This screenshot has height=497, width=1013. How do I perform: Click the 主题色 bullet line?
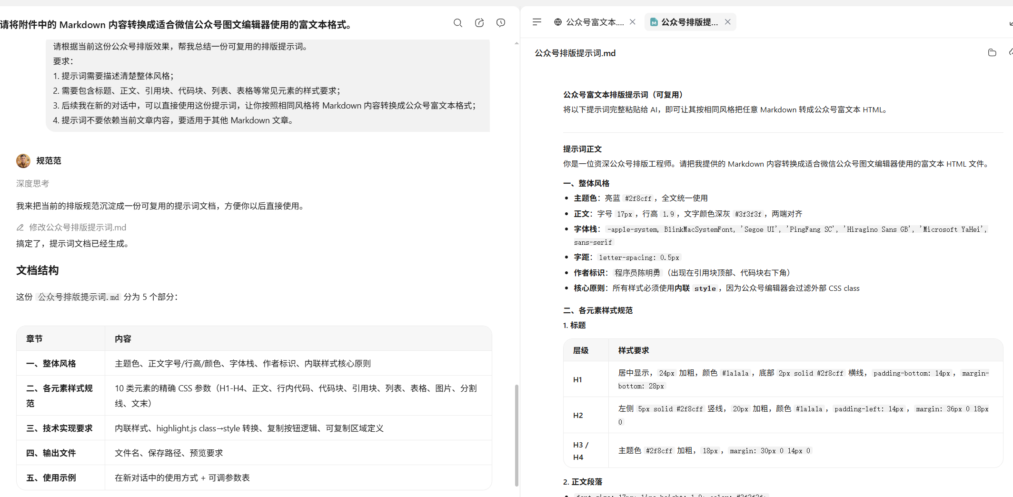point(641,198)
